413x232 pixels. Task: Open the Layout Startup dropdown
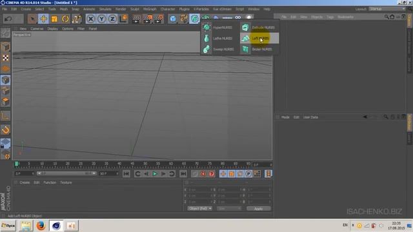(x=387, y=9)
